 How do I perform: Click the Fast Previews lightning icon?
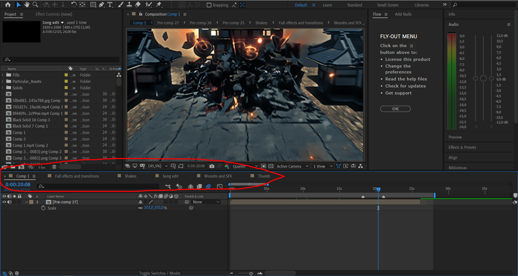(346, 166)
